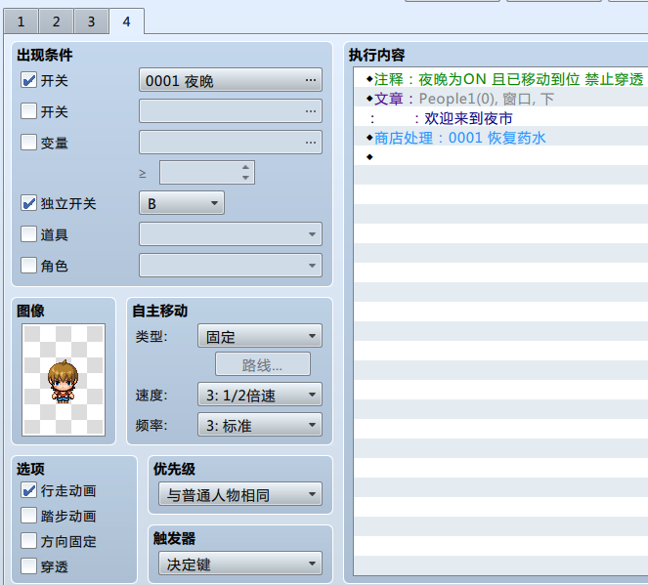Viewport: 648px width, 585px height.
Task: Click the disabled 路线... button
Action: [x=263, y=364]
